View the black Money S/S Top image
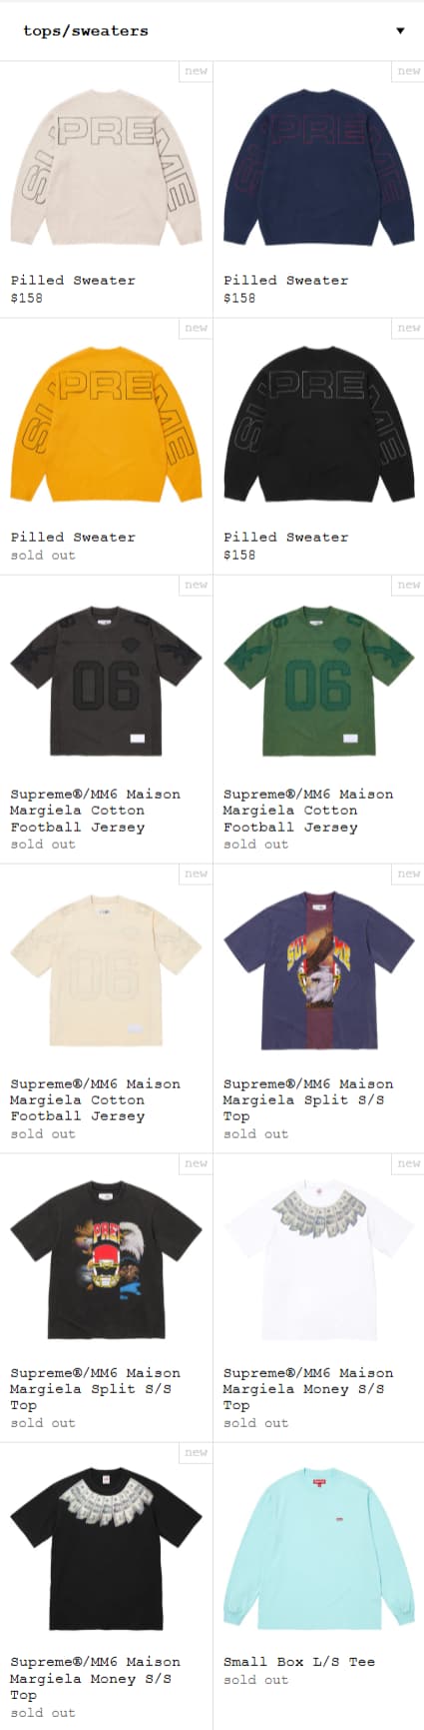Screen dimensions: 424x1730 click(x=106, y=1549)
